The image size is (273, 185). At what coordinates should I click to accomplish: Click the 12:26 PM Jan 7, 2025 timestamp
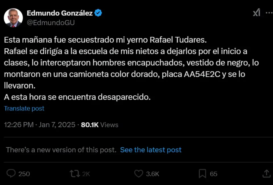[40, 125]
